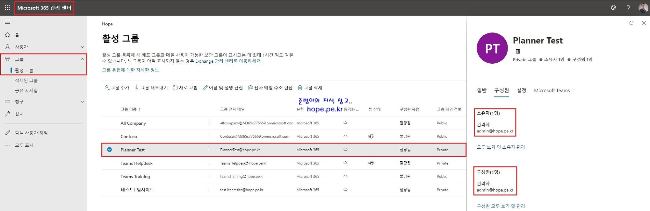The height and width of the screenshot is (211, 650).
Task: Click 전자 메일 주소 편집 button
Action: (270, 88)
